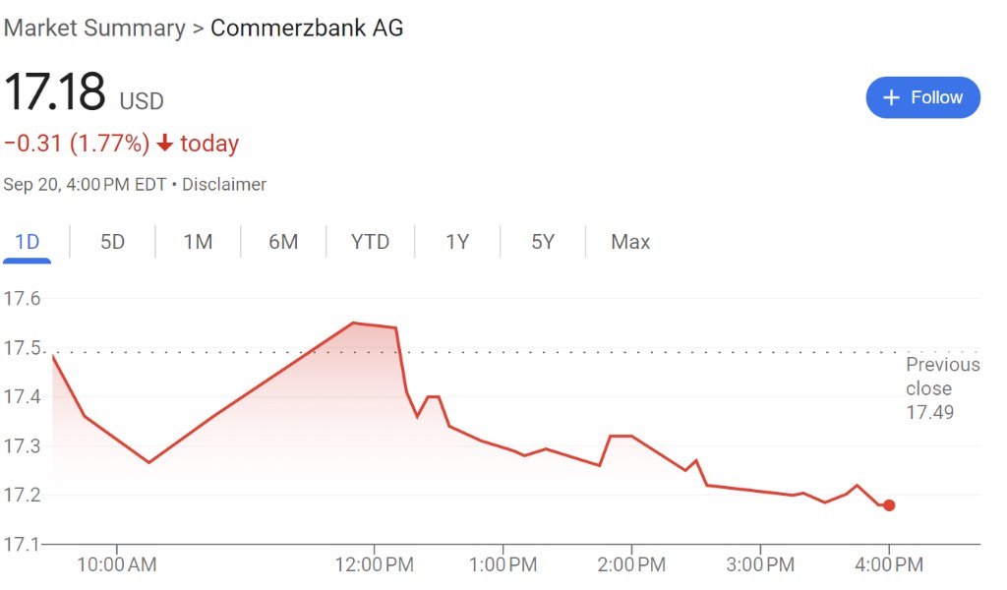
Task: Show the YTD chart range
Action: click(x=370, y=242)
